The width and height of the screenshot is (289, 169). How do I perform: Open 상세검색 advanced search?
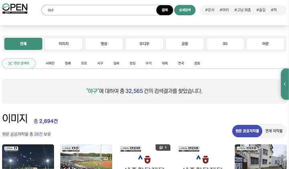click(x=185, y=10)
